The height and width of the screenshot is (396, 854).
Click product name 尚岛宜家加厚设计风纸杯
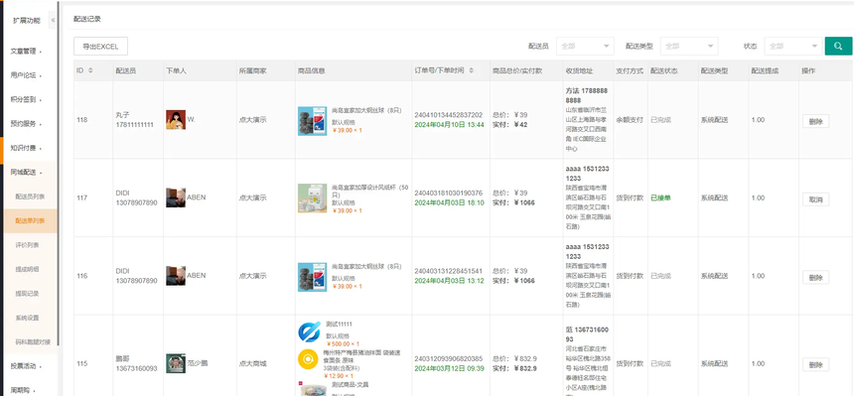[369, 191]
